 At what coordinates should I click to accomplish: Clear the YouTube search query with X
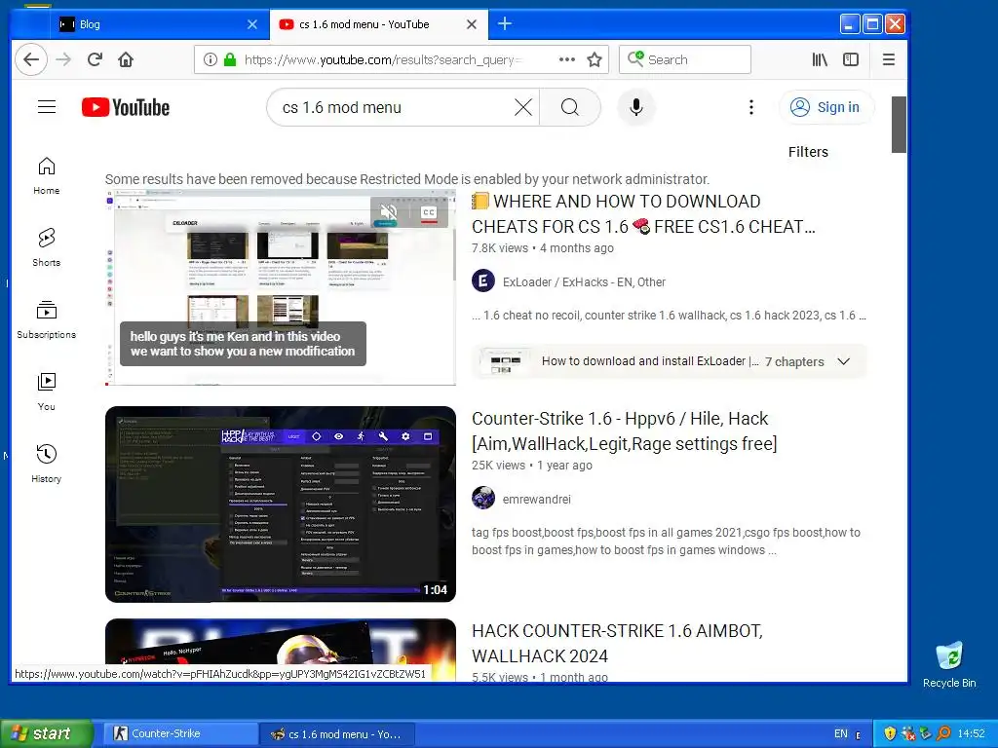[523, 107]
